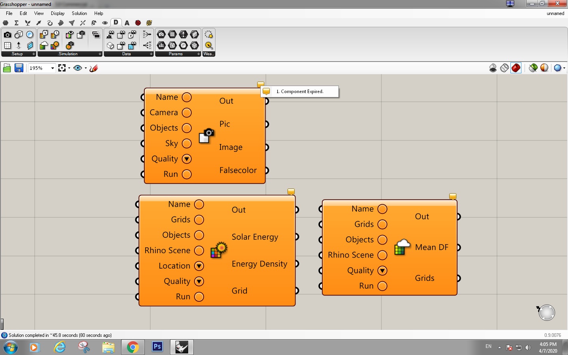Open Google Chrome from the taskbar

point(133,347)
